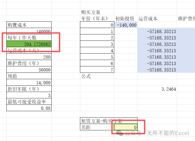The height and width of the screenshot is (141, 195).
Task: Select year 3 in the 年份 column
Action: tap(97, 44)
